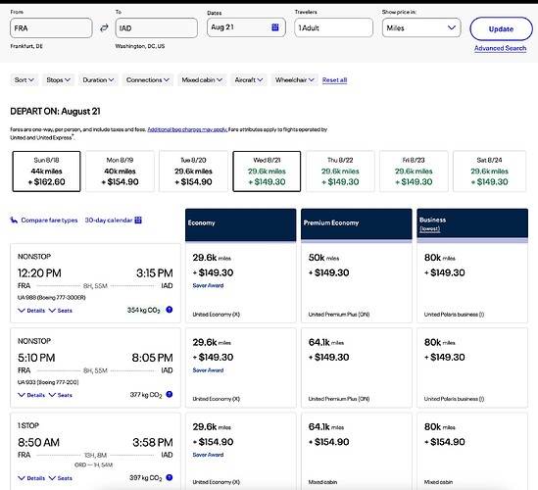Viewport: 538px width, 490px height.
Task: Click the ORD — 1H, 54M layover text
Action: 93,465
